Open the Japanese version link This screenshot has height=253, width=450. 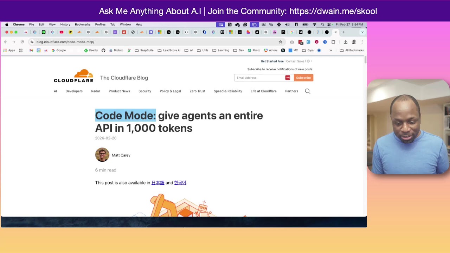(x=158, y=183)
